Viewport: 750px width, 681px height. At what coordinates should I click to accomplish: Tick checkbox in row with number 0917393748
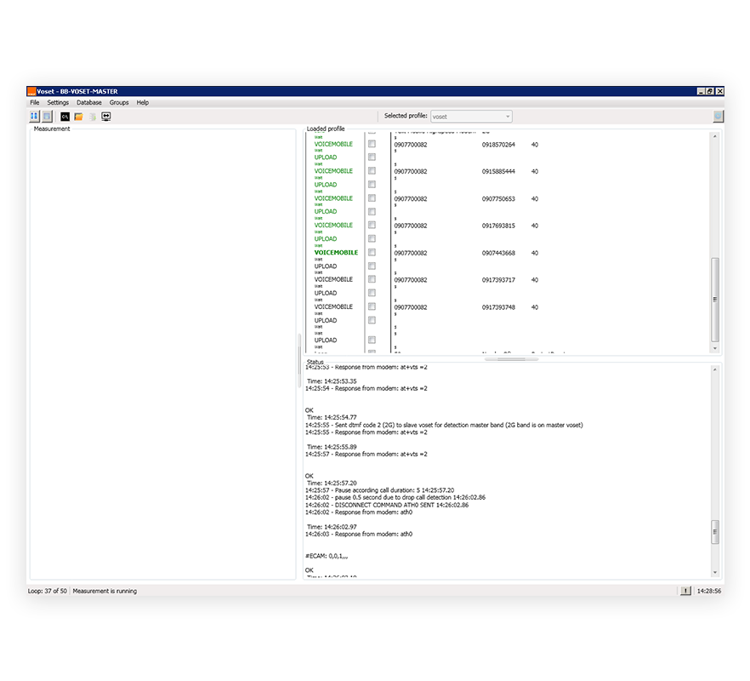(372, 306)
